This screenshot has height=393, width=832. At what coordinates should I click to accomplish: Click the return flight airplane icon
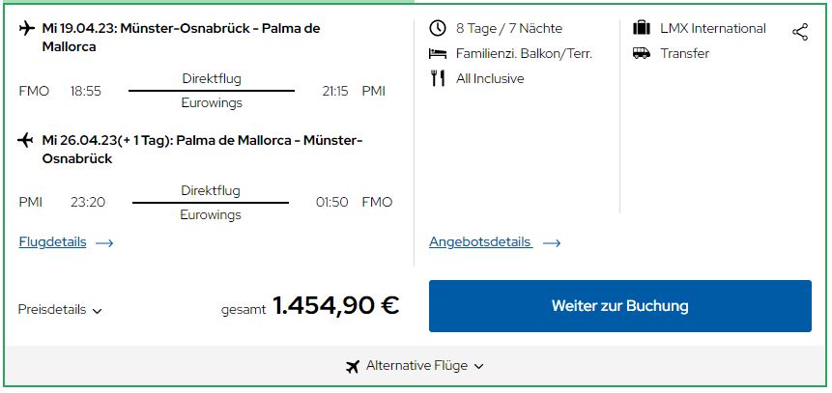[x=25, y=141]
